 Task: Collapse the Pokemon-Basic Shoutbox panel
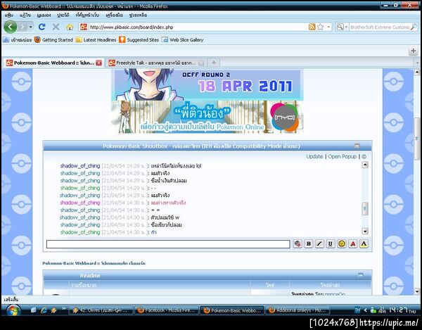[357, 146]
